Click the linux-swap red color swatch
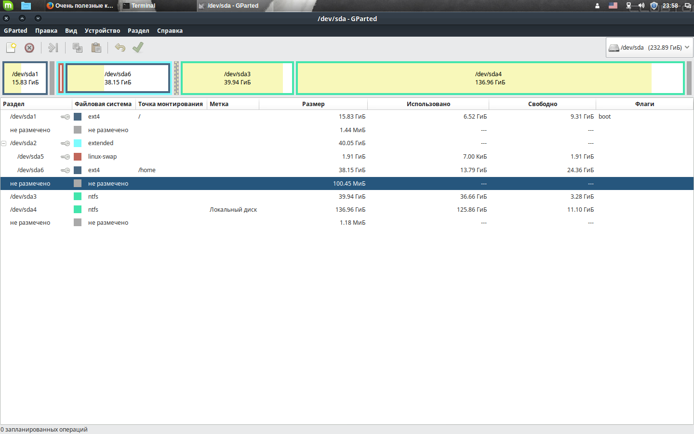The width and height of the screenshot is (694, 434). [78, 157]
